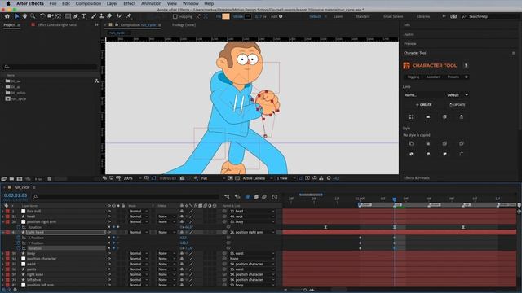The width and height of the screenshot is (522, 293).
Task: Enable the Snapping checkbox
Action: click(x=175, y=16)
